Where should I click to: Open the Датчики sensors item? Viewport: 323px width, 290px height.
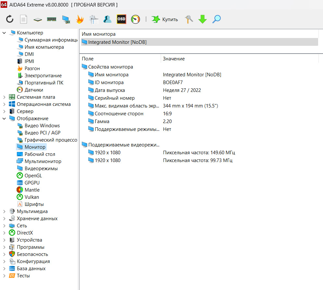30,90
